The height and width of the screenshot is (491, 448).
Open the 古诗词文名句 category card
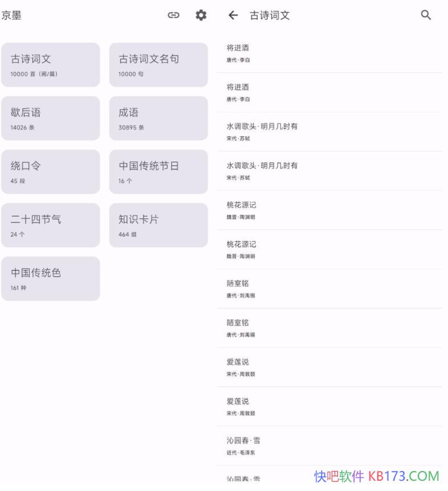pos(158,65)
